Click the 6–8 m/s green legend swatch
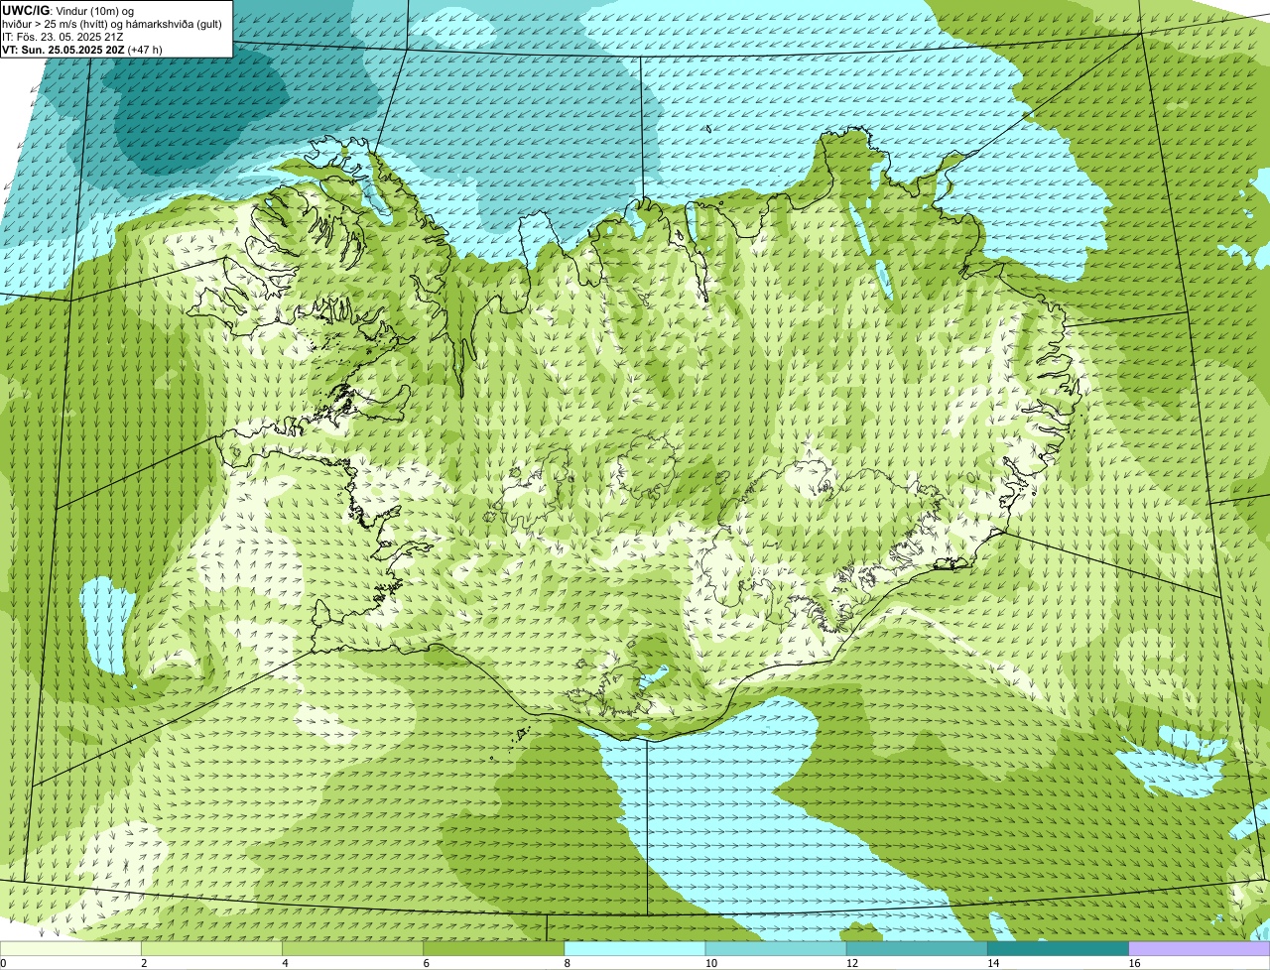Viewport: 1270px width, 970px height. click(494, 948)
